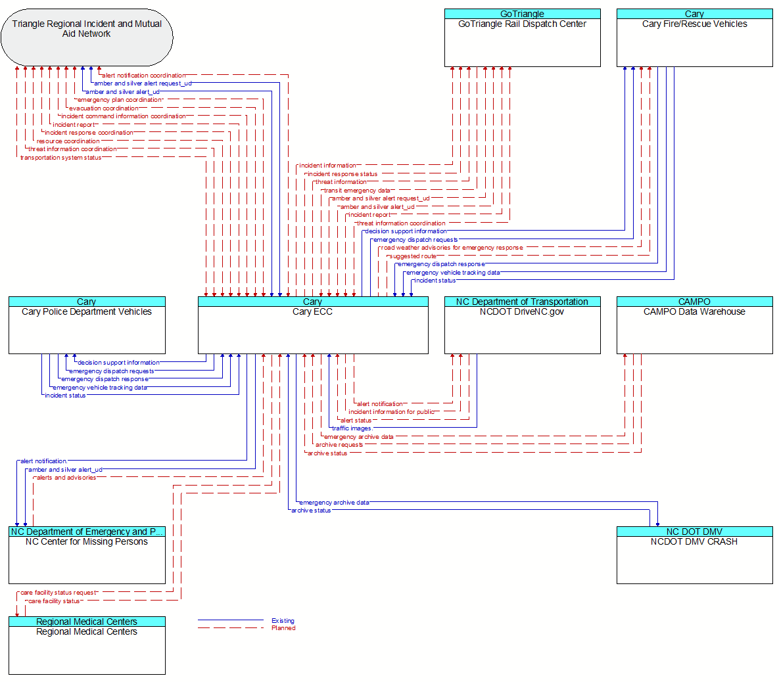Click Triangle Regional Incident and Mutual Aid Network node

click(x=87, y=37)
